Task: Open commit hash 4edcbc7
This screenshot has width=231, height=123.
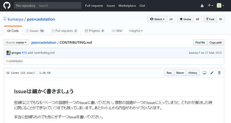Action: (194, 53)
